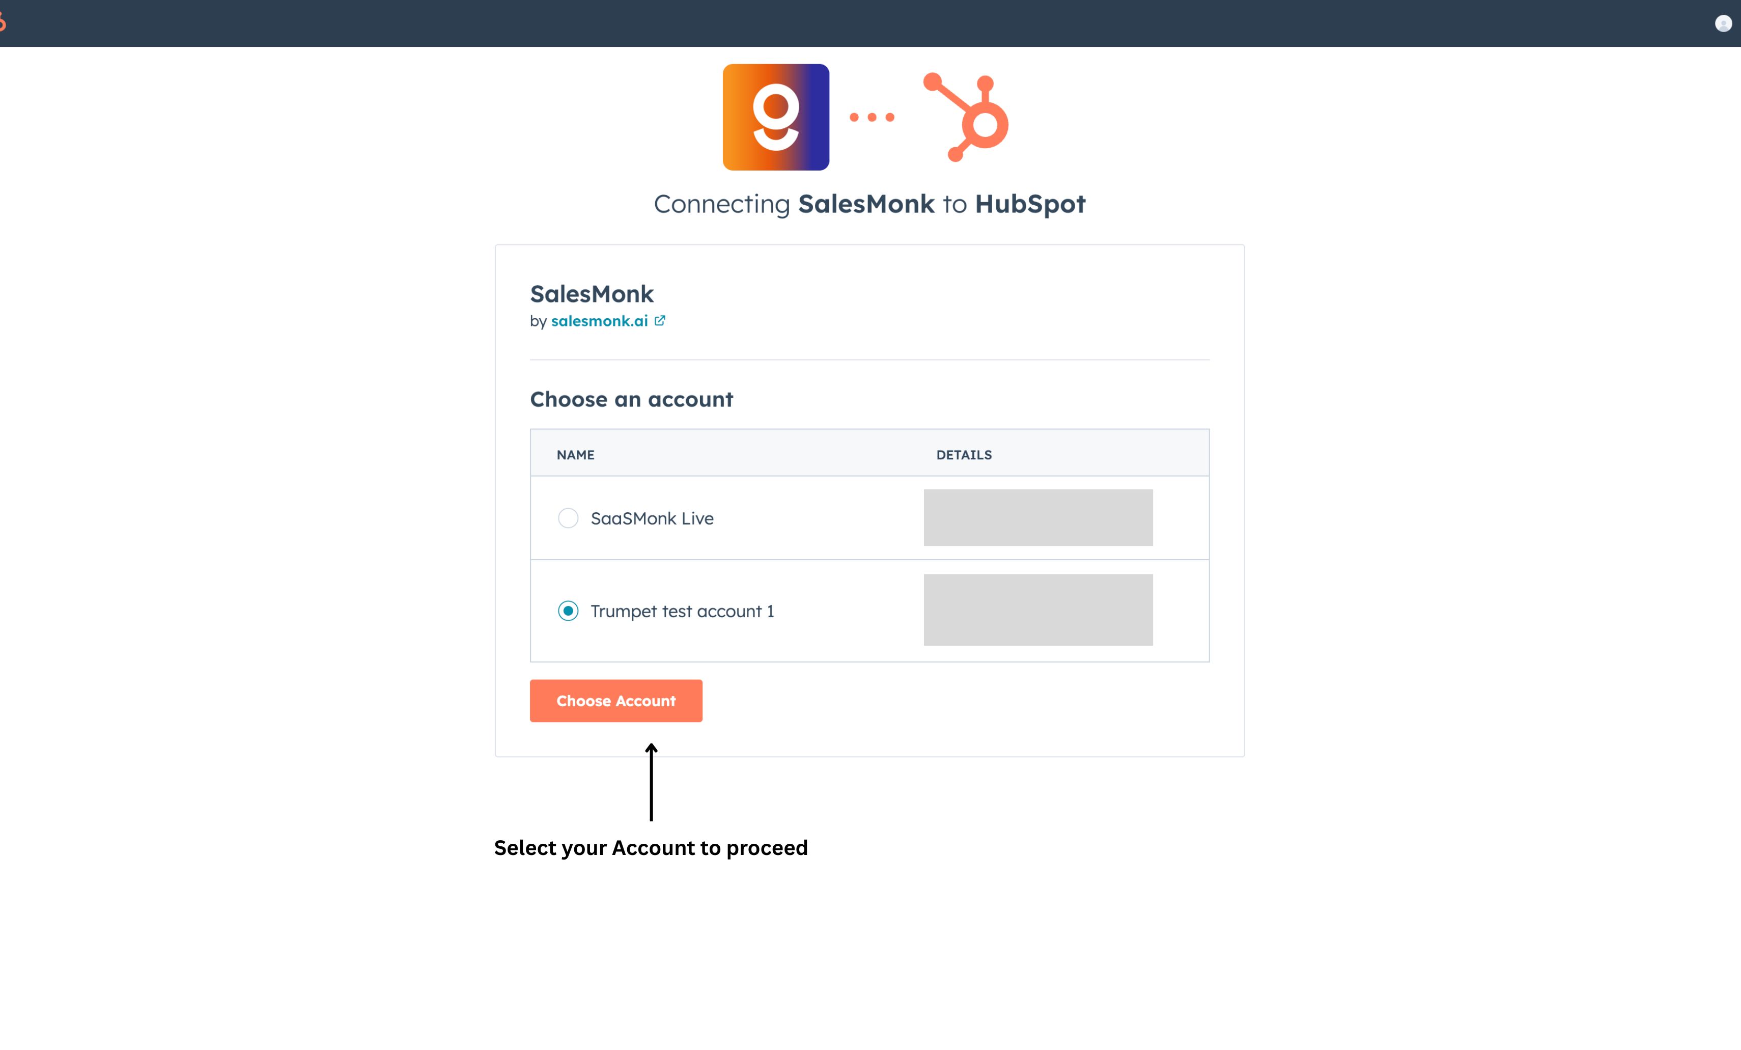Select the SaaSMonk Live radio button
The height and width of the screenshot is (1050, 1741).
(x=568, y=518)
